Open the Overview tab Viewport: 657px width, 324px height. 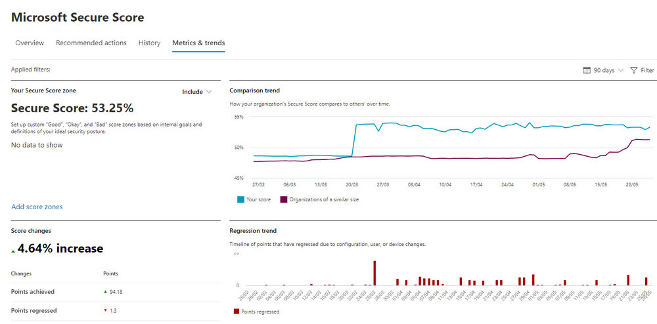tap(30, 43)
